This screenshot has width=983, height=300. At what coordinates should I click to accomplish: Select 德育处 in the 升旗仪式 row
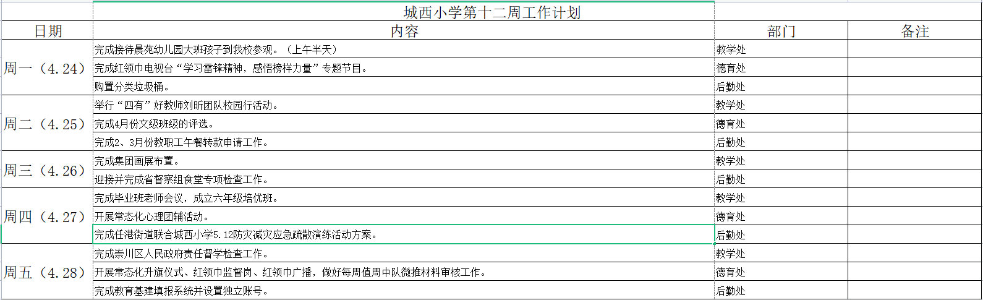coord(781,272)
